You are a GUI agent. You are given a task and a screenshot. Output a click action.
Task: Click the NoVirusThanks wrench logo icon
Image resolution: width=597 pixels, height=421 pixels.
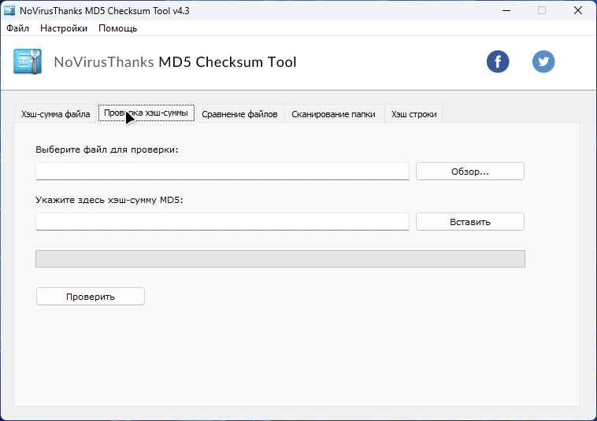[x=28, y=61]
